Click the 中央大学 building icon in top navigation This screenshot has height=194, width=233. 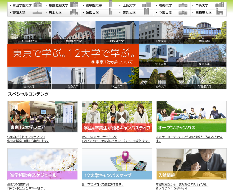pyautogui.click(x=219, y=5)
